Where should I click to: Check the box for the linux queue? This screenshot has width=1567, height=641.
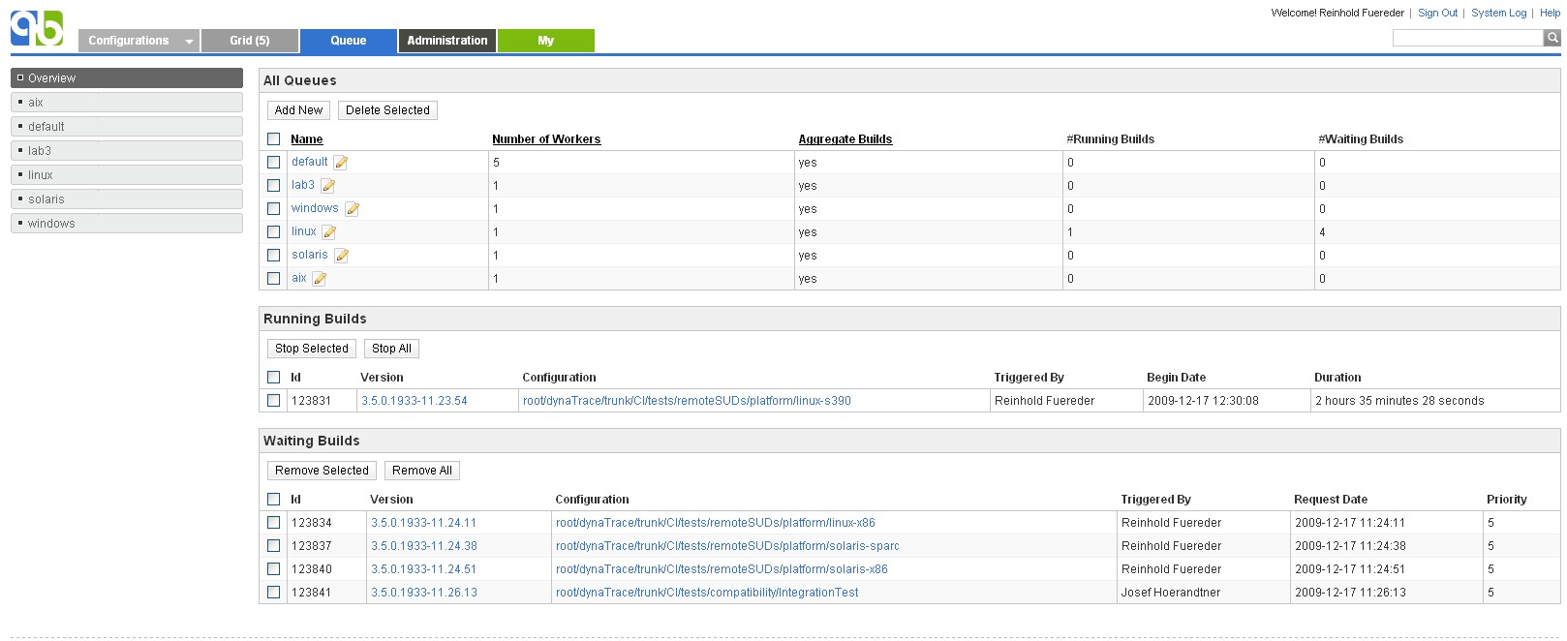click(274, 232)
